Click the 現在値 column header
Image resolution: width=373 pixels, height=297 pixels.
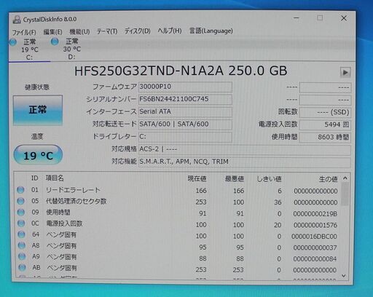coord(197,179)
